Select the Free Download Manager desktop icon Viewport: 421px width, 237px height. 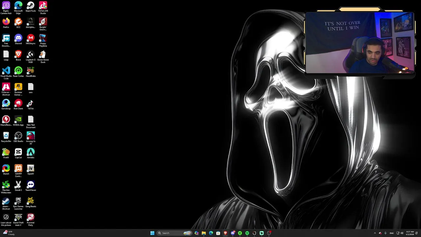pos(6,40)
